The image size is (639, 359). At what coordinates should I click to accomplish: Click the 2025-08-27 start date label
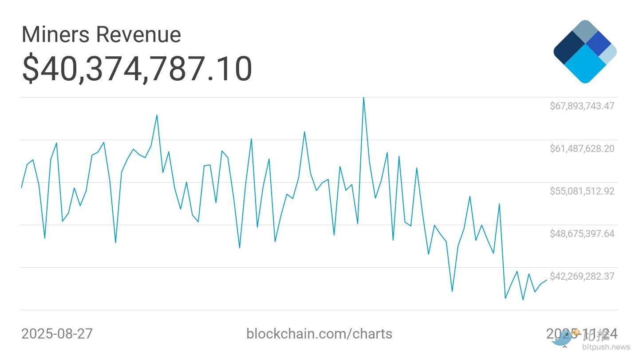coord(57,333)
